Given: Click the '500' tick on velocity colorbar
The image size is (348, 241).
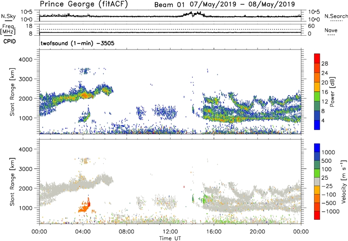Looking at the screenshot, I should coord(327,161).
